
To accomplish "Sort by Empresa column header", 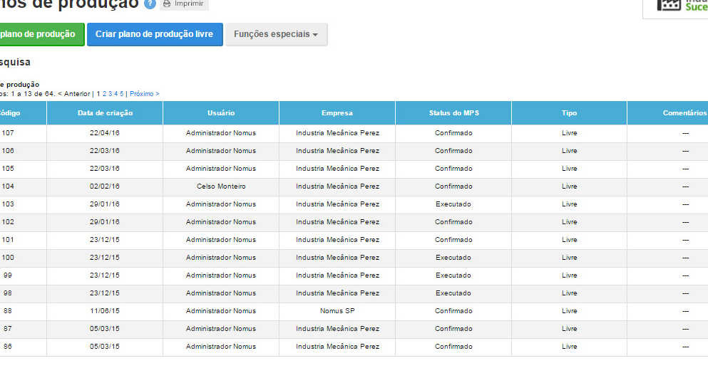I will 337,112.
